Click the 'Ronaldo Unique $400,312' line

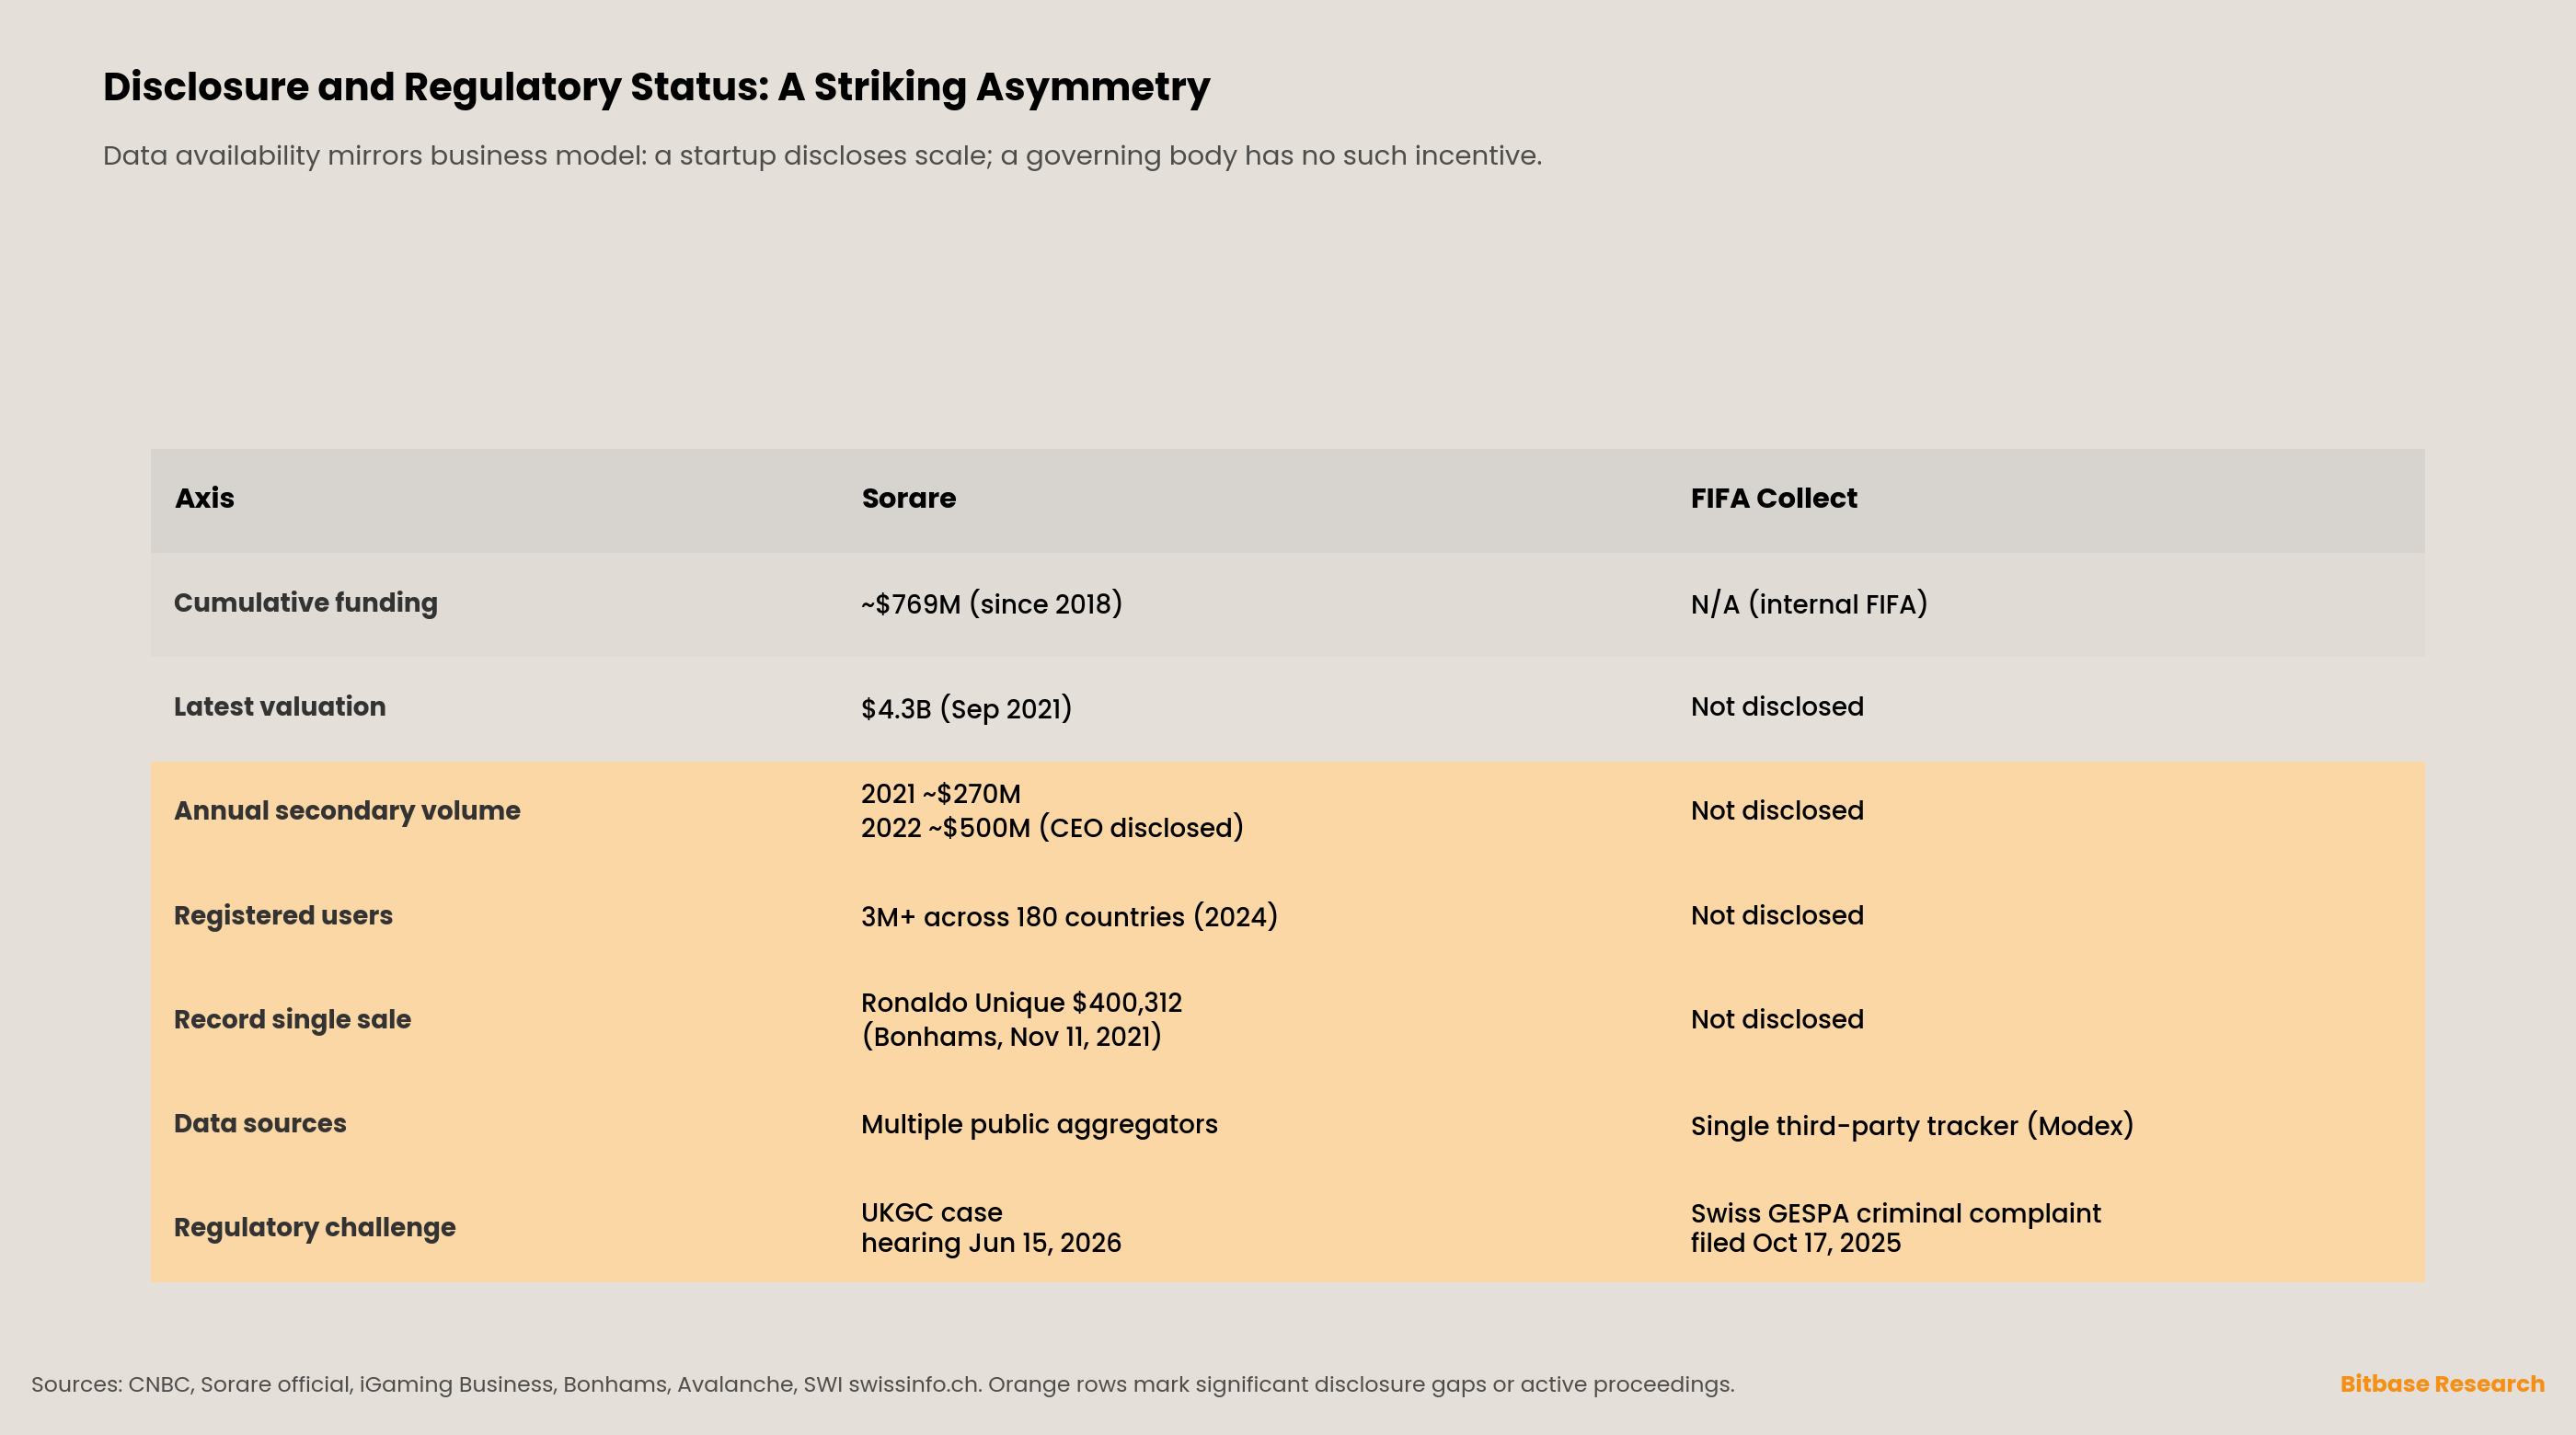[1021, 1003]
